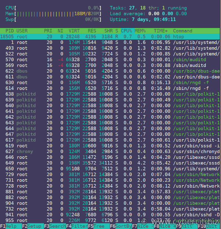The height and width of the screenshot is (229, 221).
Task: Select polkitd process row PID 617
Action: coord(110,140)
